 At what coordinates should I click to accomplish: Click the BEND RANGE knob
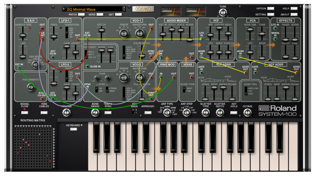pyautogui.click(x=95, y=112)
